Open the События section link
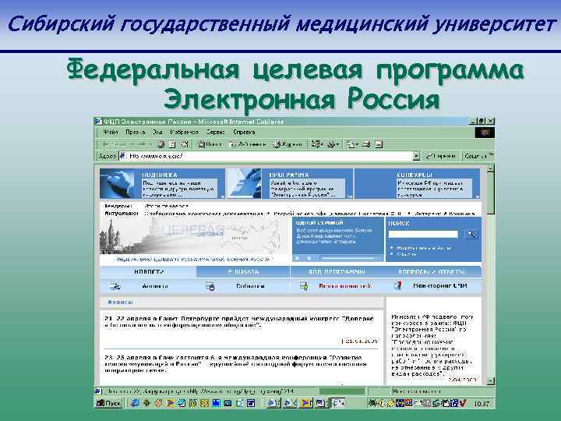The height and width of the screenshot is (421, 561). tap(250, 286)
